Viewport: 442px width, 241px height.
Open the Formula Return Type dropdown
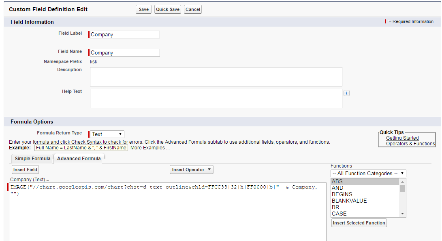106,134
